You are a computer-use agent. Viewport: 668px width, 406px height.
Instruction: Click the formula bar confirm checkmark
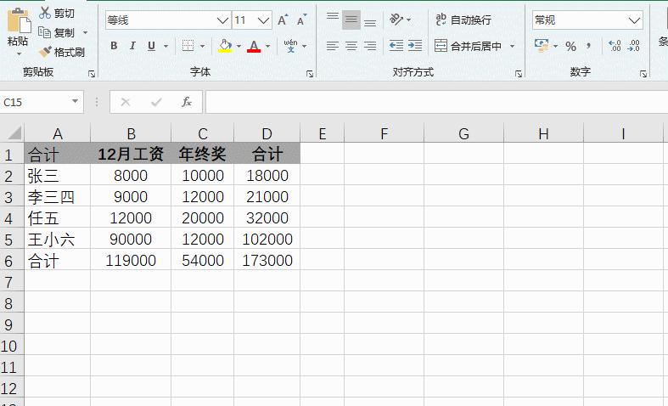(156, 102)
